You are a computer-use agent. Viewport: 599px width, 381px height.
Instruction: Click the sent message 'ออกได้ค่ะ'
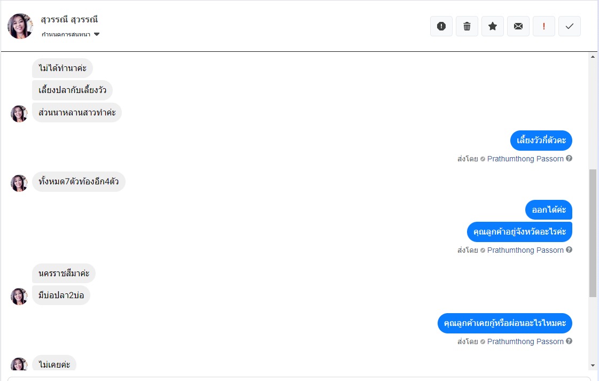point(549,209)
